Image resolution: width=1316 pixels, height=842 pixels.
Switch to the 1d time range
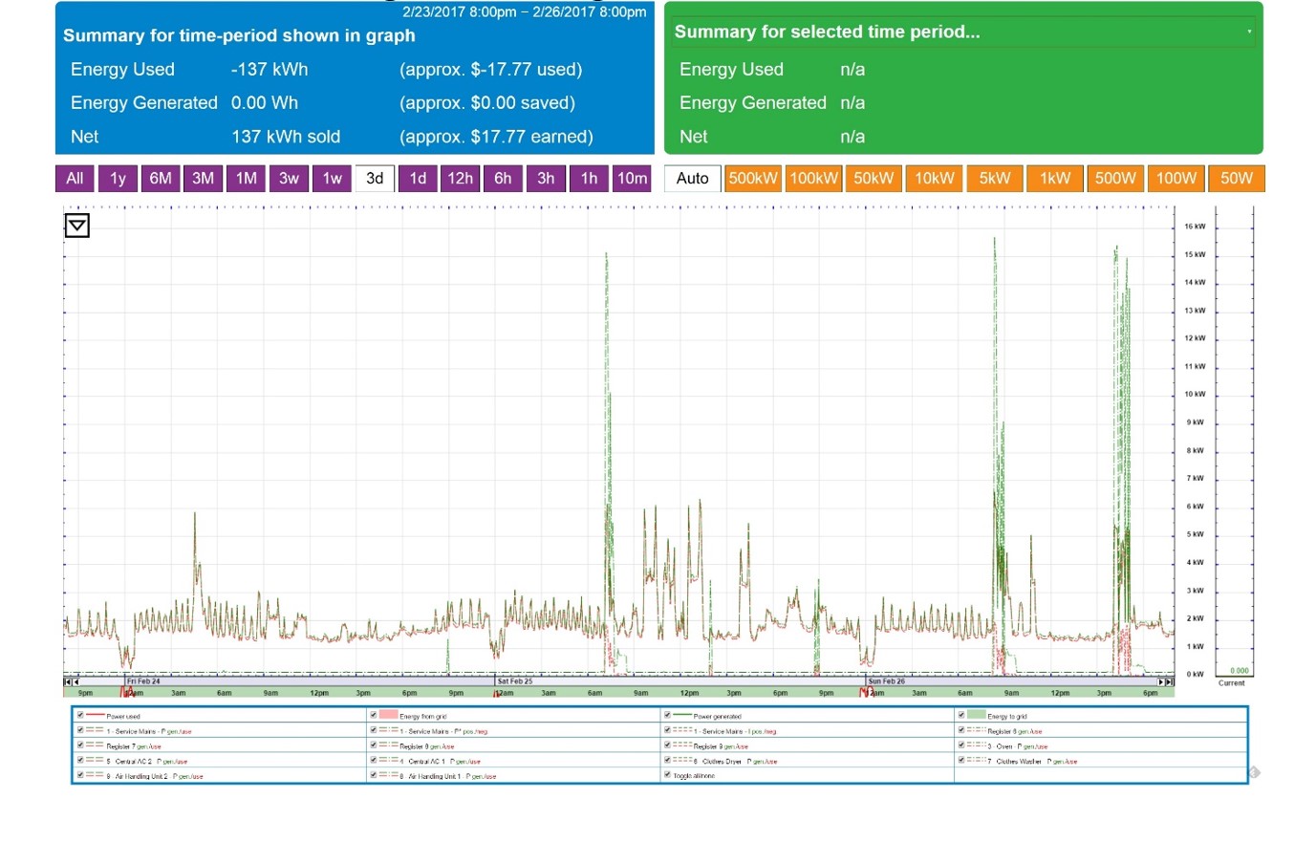(418, 179)
